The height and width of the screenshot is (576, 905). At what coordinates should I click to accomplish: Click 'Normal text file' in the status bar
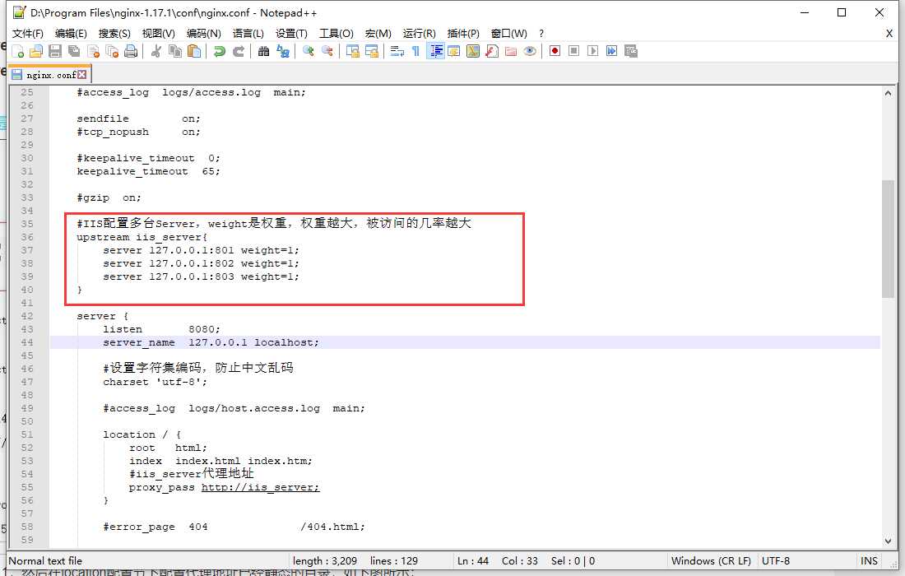point(45,561)
